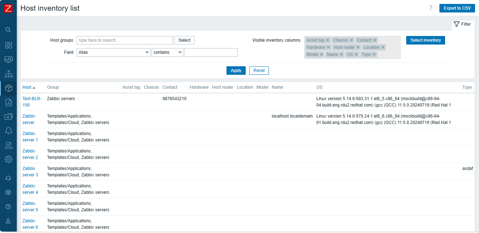Remove the Host router column tag
Screen dimensions: 479x233
tap(358, 47)
